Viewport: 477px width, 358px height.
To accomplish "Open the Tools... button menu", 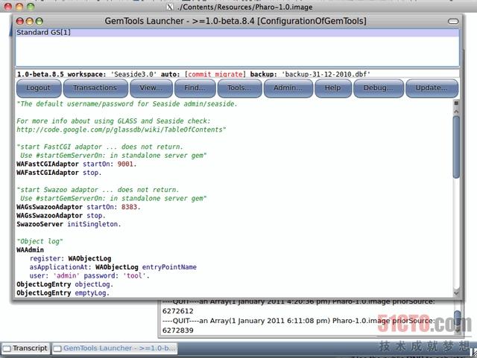I will (239, 88).
